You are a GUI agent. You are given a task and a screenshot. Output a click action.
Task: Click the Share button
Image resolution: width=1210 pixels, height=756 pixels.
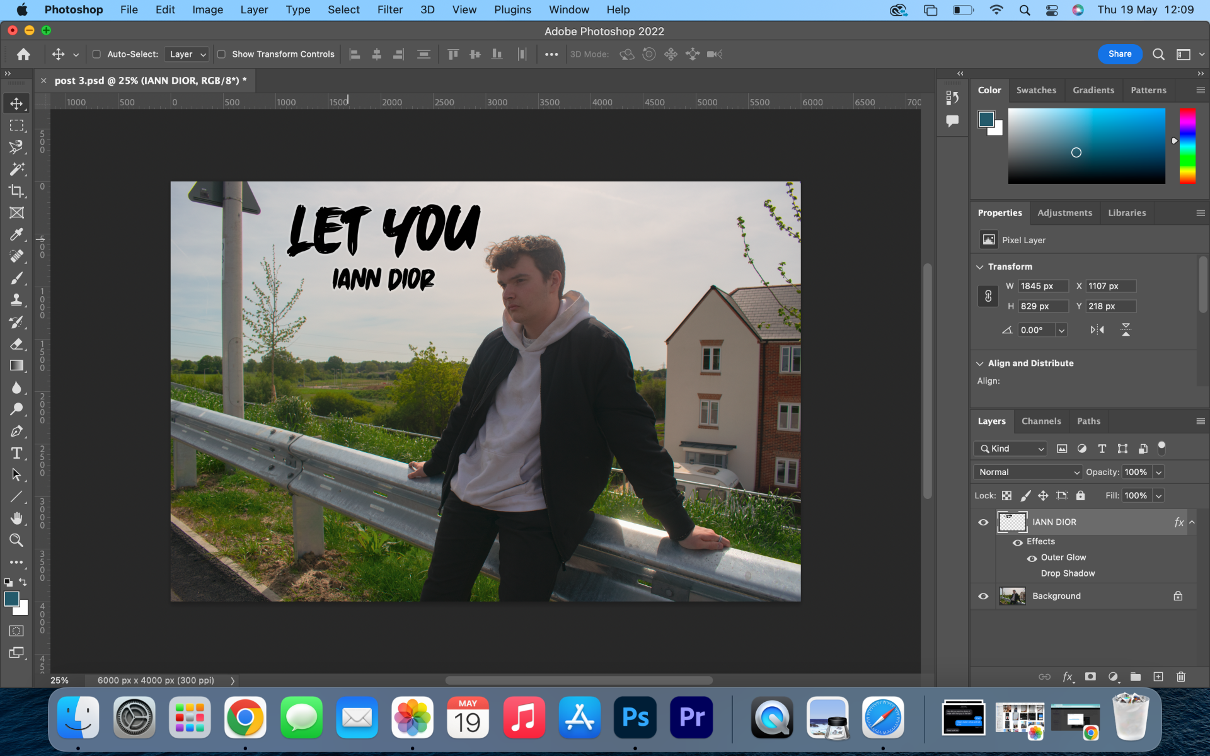click(x=1119, y=54)
